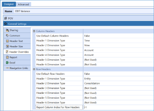Collapse the Row Headers group
The image size is (154, 111).
[x=34, y=69]
